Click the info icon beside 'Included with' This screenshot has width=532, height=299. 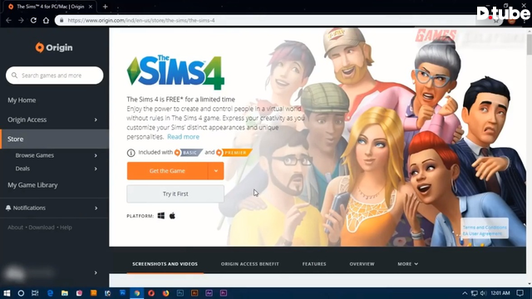coord(131,153)
